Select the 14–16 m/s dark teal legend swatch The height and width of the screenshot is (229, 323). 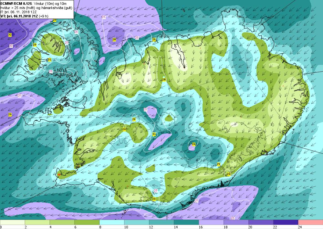(186, 223)
